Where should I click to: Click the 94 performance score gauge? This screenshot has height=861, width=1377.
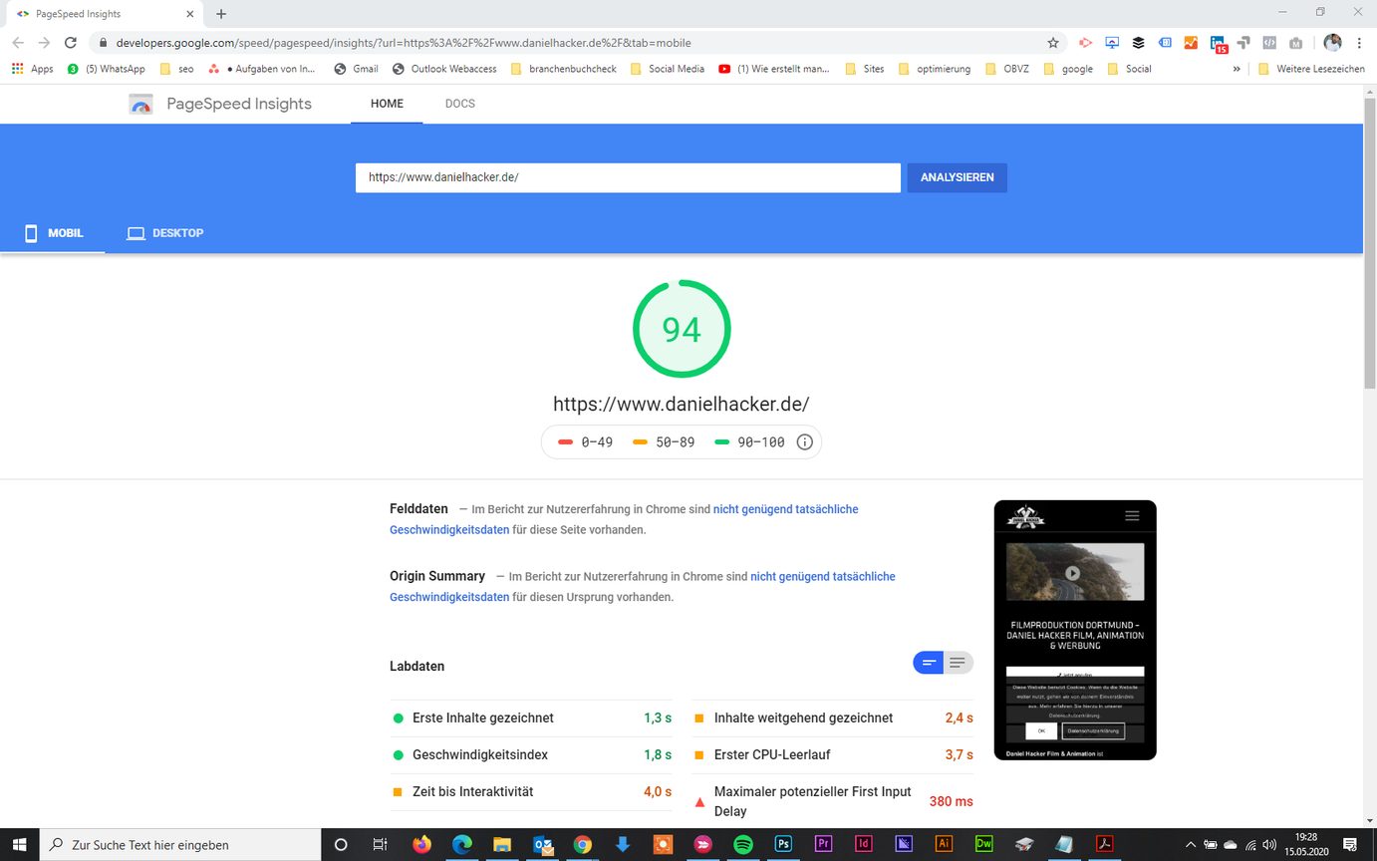point(682,329)
